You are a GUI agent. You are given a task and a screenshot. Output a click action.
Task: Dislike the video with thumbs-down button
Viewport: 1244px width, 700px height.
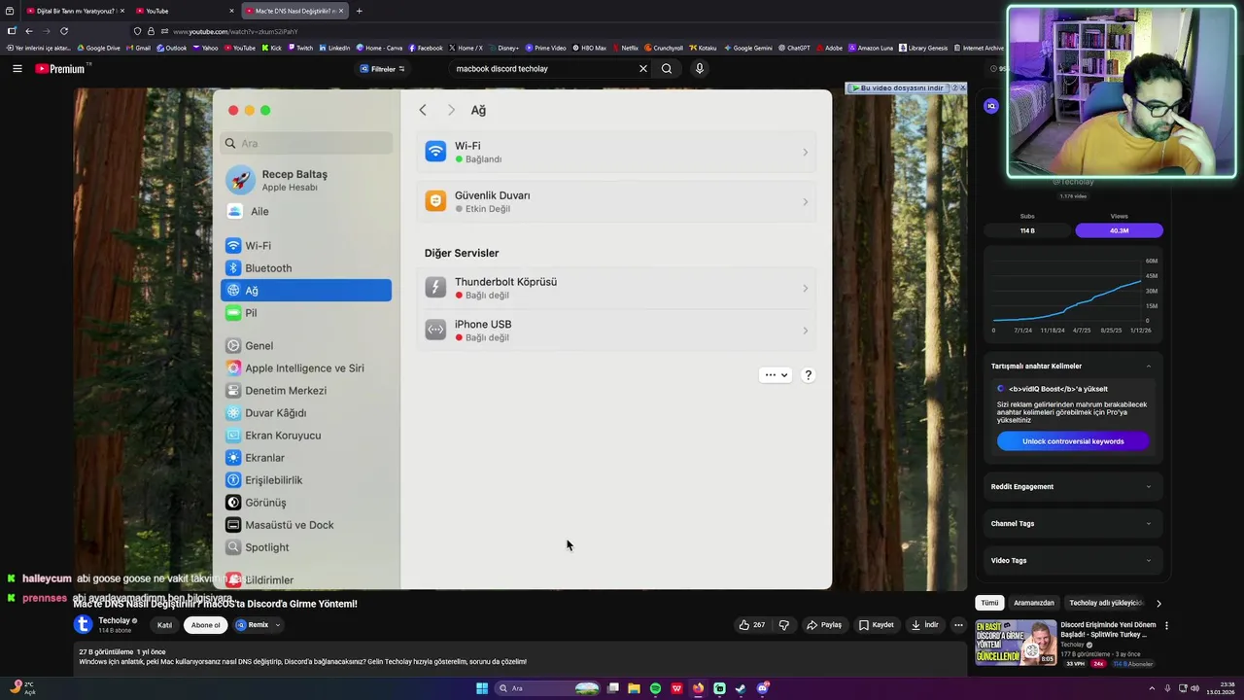784,625
